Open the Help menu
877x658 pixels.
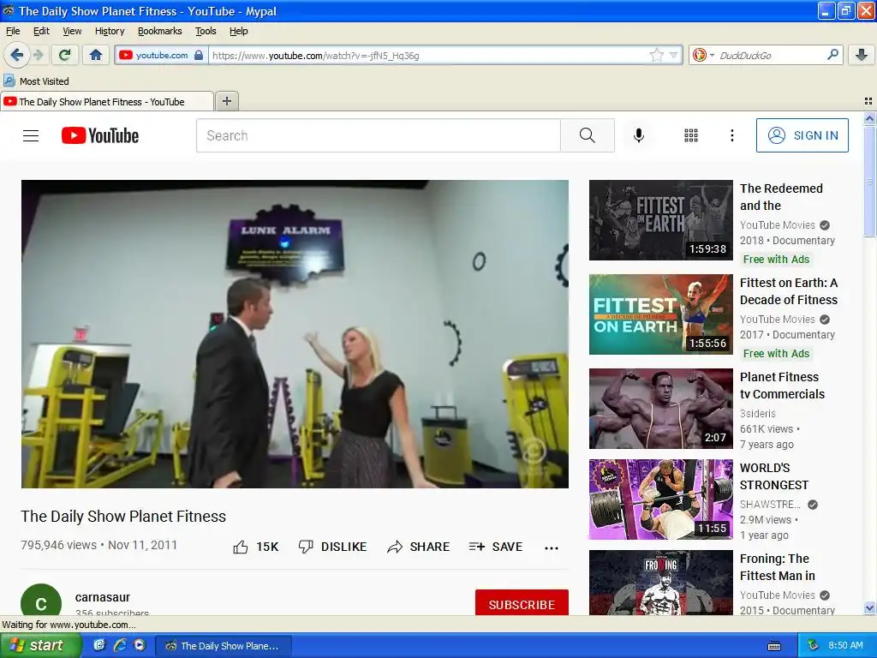tap(238, 31)
